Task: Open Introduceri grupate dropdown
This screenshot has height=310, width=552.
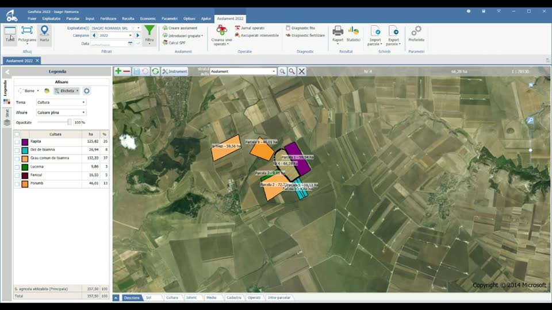Action: (183, 36)
